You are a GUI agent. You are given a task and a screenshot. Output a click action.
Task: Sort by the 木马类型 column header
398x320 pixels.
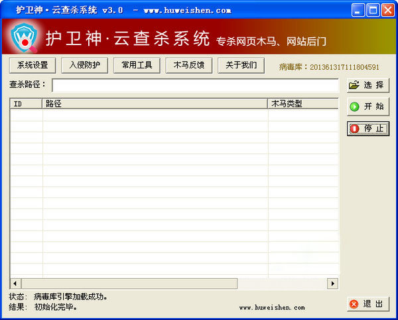(x=303, y=104)
